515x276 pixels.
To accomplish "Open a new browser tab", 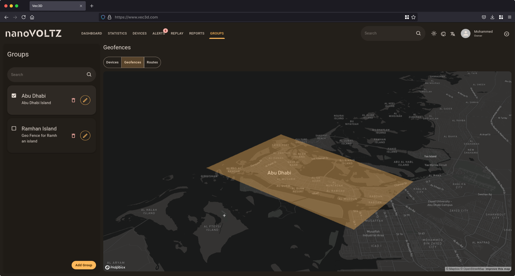I will click(92, 6).
